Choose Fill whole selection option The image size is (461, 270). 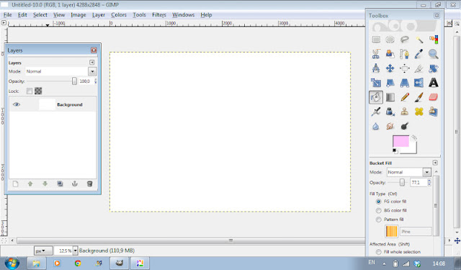coord(379,252)
